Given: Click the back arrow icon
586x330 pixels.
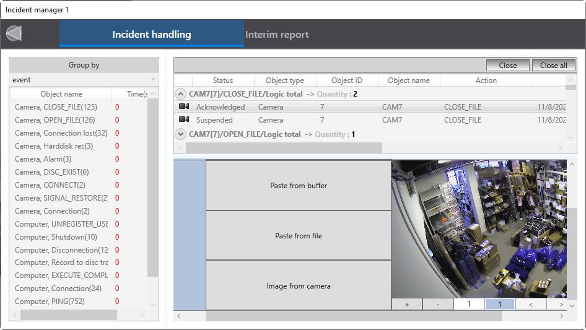Looking at the screenshot, I should pyautogui.click(x=14, y=33).
